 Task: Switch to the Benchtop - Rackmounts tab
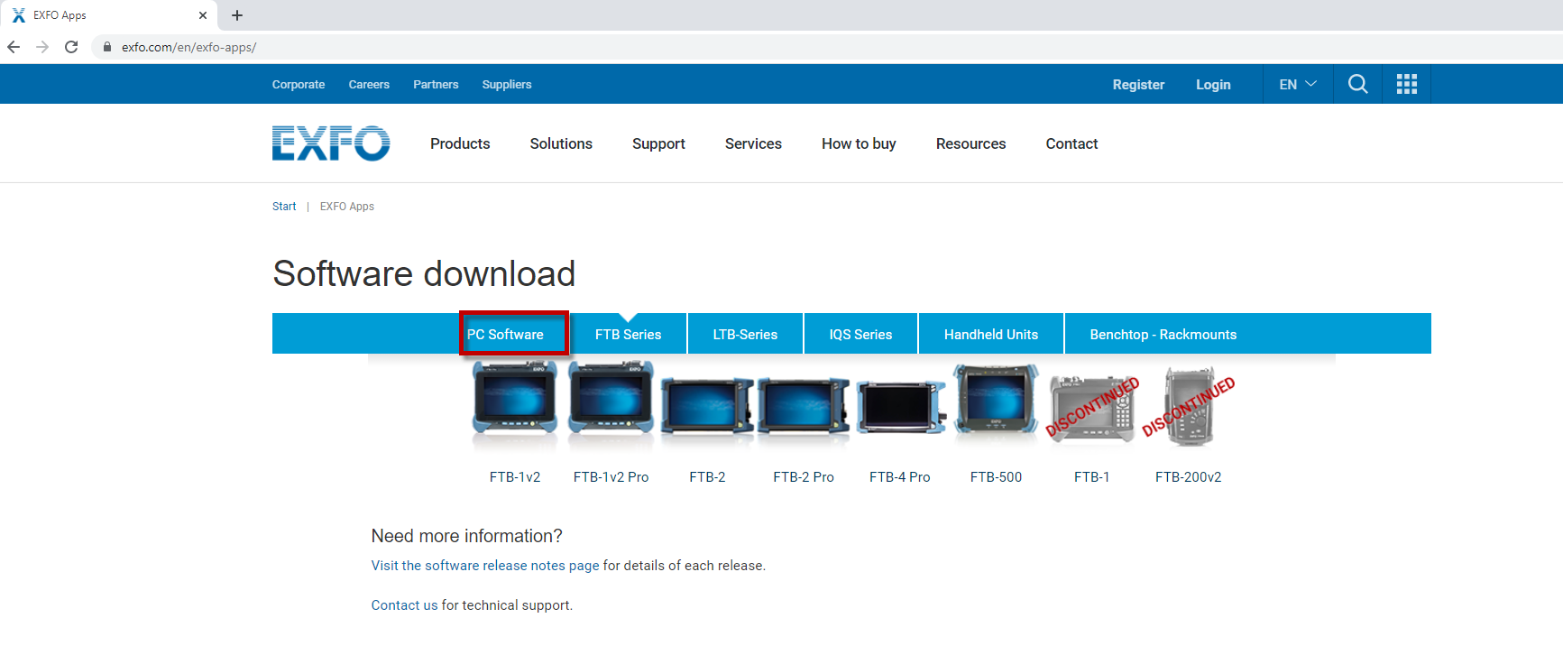(x=1163, y=334)
